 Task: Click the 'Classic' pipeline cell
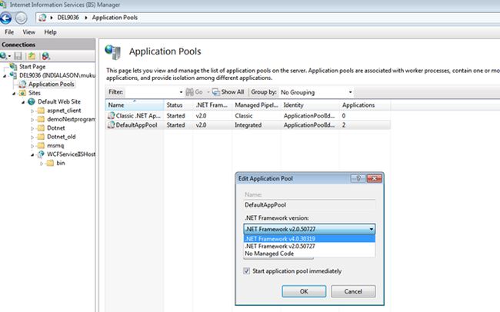[244, 116]
